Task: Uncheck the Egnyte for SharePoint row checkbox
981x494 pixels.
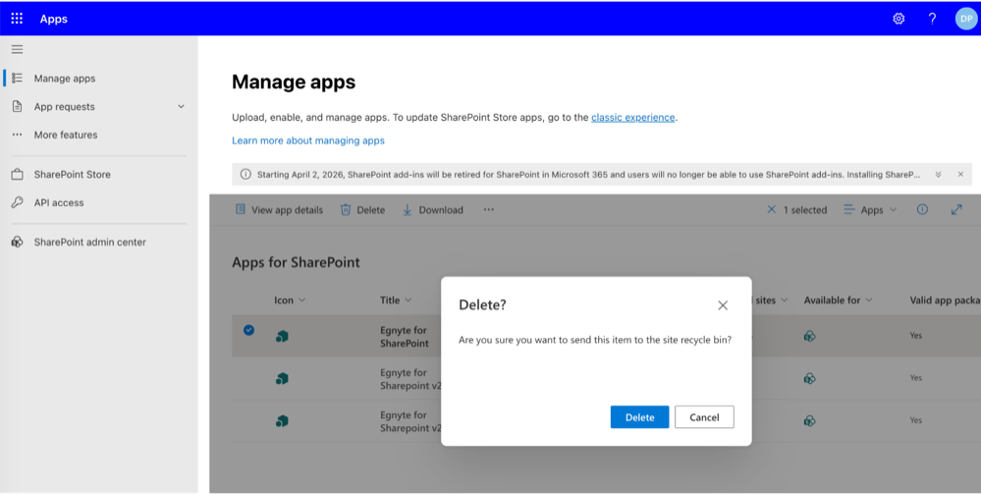Action: click(x=249, y=330)
